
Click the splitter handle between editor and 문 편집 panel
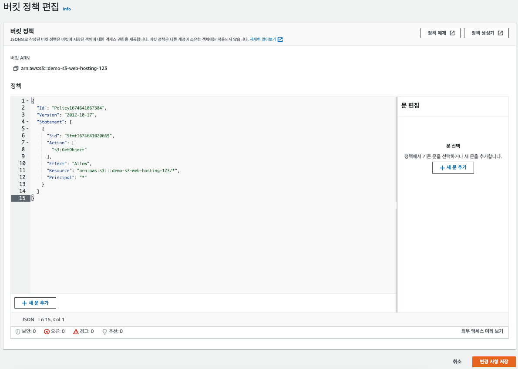pyautogui.click(x=397, y=205)
